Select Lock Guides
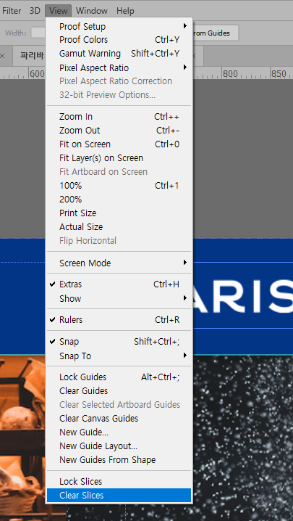 click(119, 377)
